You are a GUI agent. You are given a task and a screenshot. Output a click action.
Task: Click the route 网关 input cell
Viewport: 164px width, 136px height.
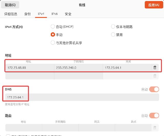97,128
